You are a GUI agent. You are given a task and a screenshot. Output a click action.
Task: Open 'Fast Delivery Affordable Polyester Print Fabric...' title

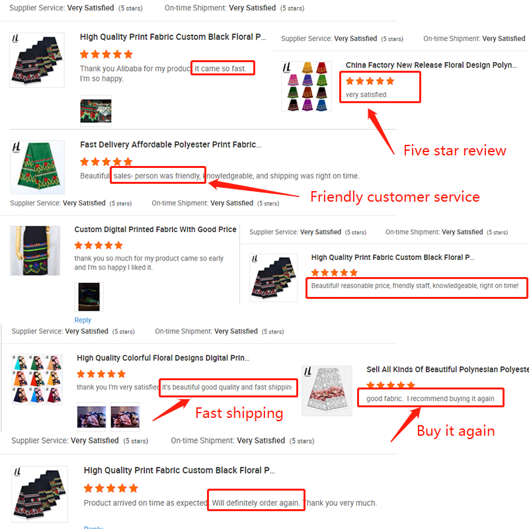[x=171, y=145]
